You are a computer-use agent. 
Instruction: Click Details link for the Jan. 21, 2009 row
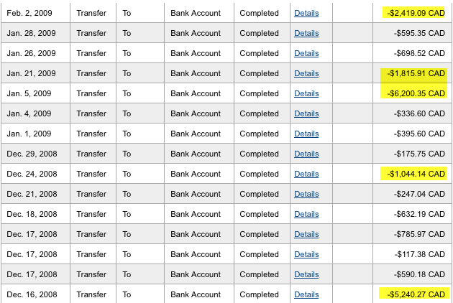point(306,73)
